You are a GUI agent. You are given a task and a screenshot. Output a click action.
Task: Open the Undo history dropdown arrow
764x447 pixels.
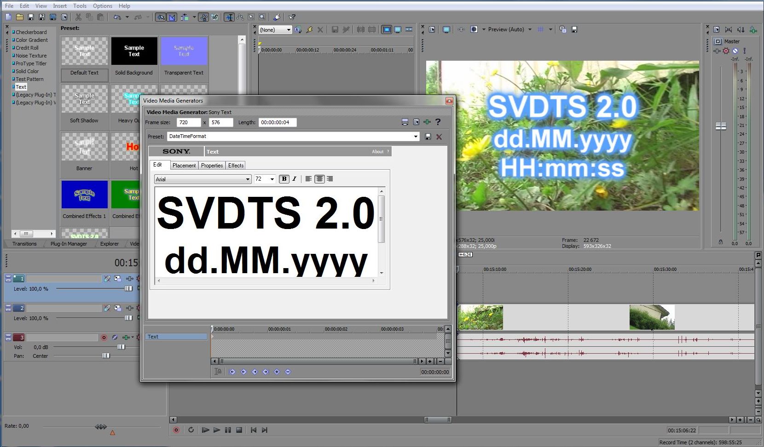[127, 17]
